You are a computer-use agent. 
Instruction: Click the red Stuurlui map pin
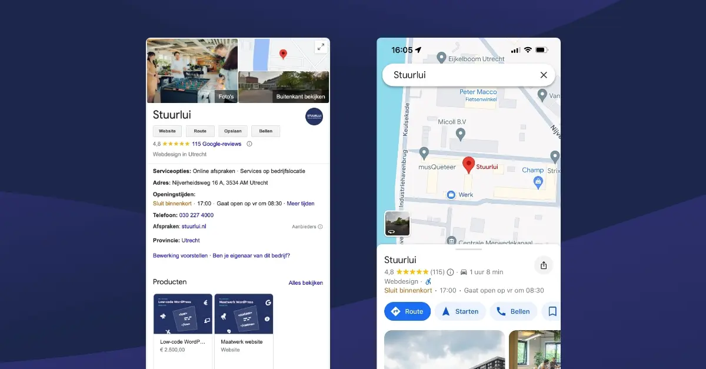(x=468, y=164)
